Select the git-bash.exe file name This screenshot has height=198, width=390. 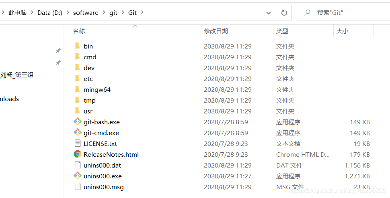102,122
